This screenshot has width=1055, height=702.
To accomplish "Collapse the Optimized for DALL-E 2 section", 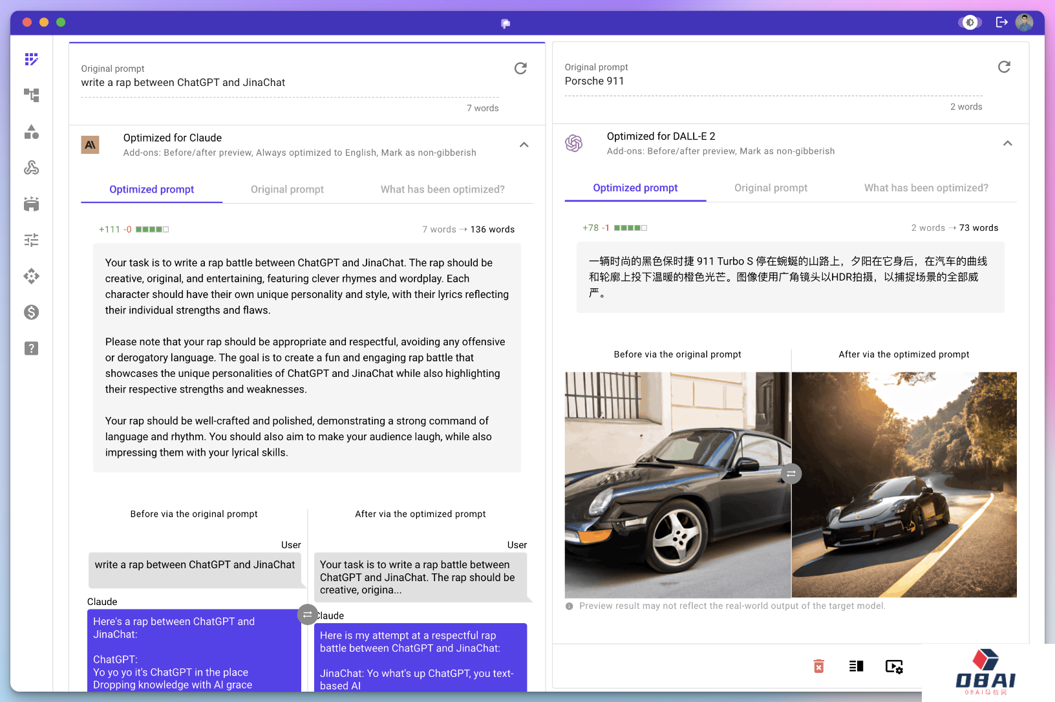I will (x=1007, y=144).
